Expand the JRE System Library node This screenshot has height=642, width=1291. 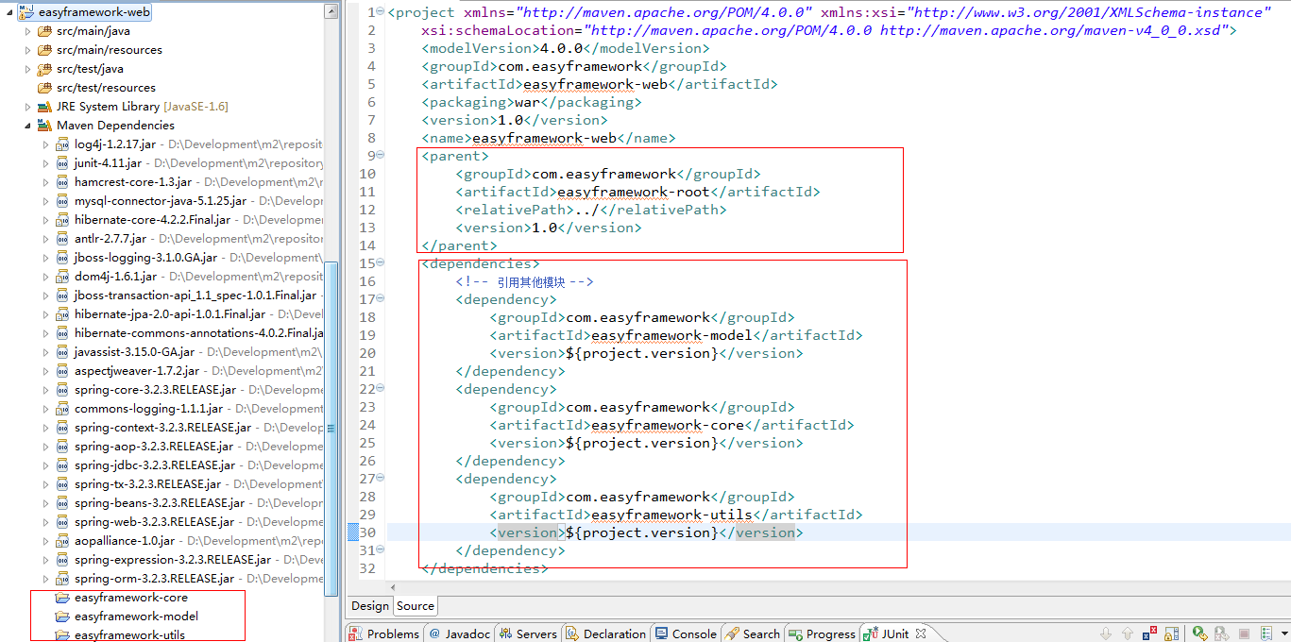[27, 107]
